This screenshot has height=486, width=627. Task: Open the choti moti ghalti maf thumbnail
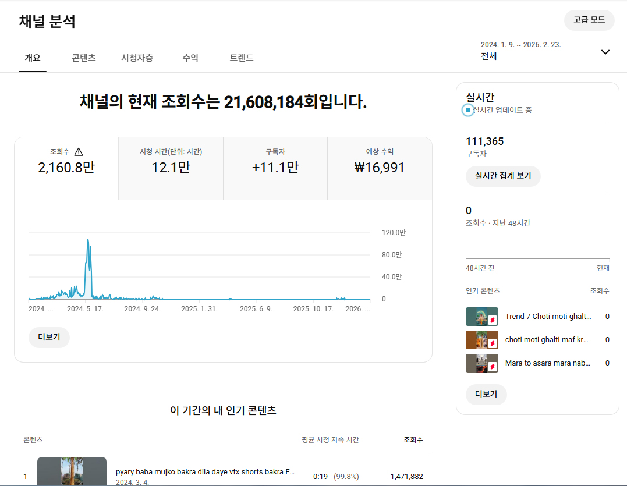click(x=481, y=340)
